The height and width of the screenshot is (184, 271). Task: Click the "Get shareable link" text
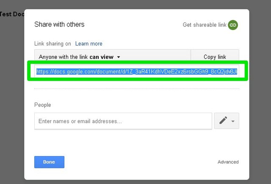click(x=205, y=25)
